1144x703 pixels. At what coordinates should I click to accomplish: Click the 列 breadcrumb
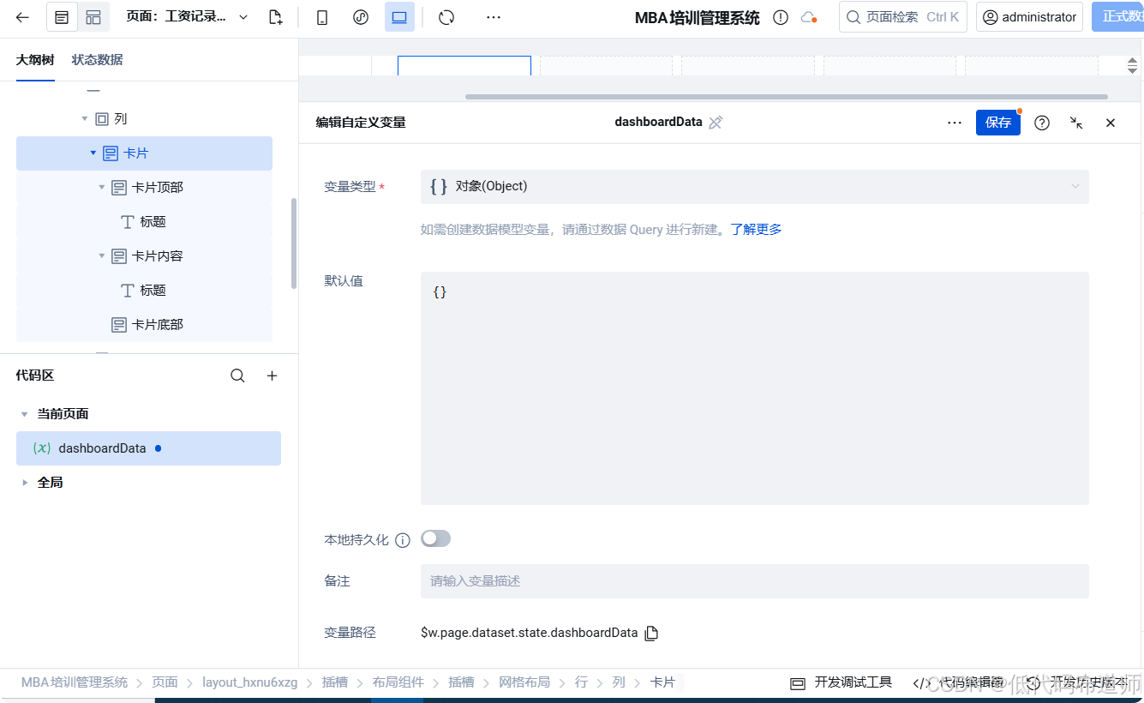tap(619, 682)
